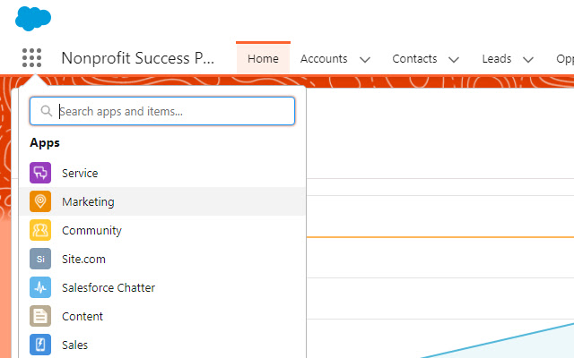Open the Site.com app icon

[x=40, y=259]
